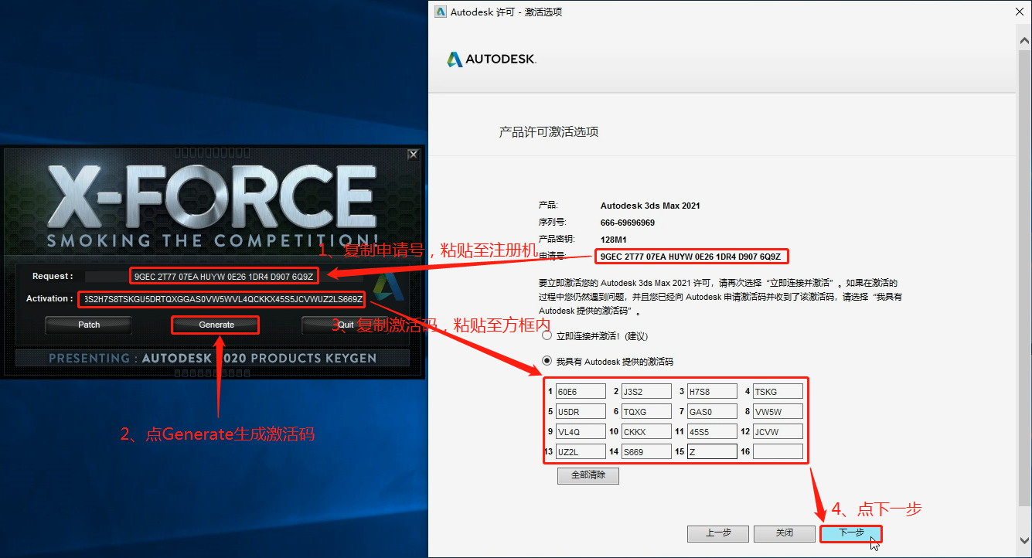Click the Autodesk title bar icon
The image size is (1032, 558).
(440, 12)
